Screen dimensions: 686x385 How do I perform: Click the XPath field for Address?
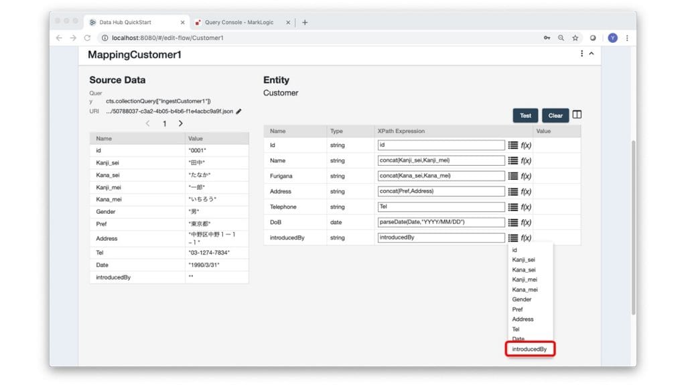coord(441,191)
